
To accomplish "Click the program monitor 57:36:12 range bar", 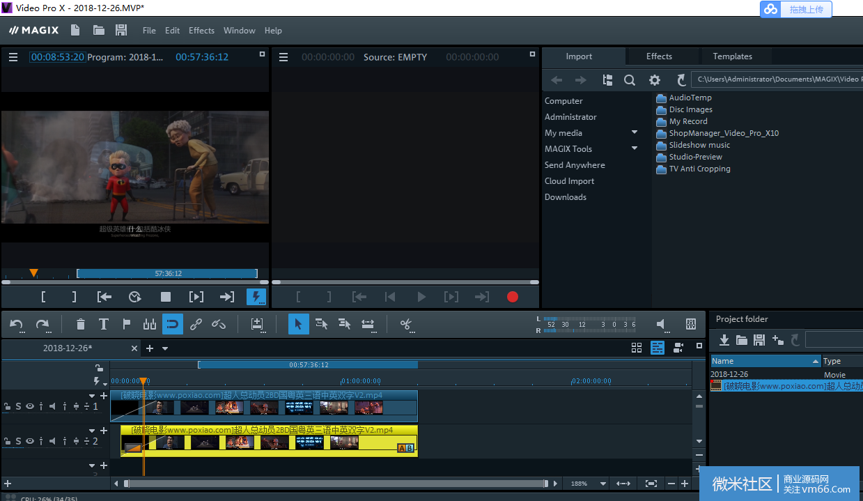I will point(167,274).
